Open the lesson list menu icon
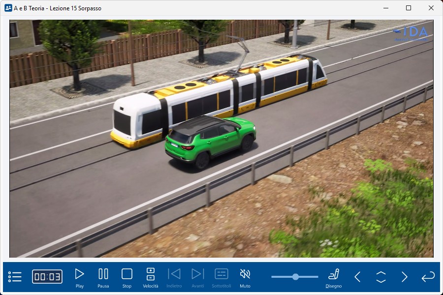The width and height of the screenshot is (443, 295). (15, 277)
